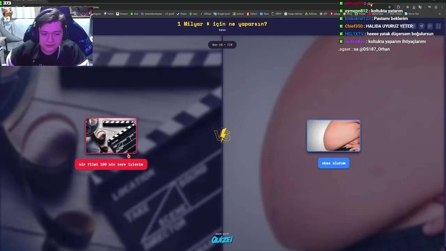Click the '1 Milyar $ için ne yaparsın?' title
The image size is (446, 251).
222,24
